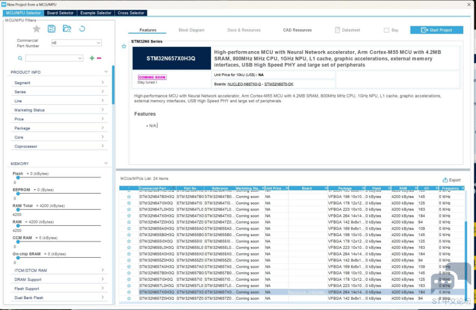Image resolution: width=476 pixels, height=310 pixels.
Task: Close the Frequency column with its X
Action: coord(463,189)
